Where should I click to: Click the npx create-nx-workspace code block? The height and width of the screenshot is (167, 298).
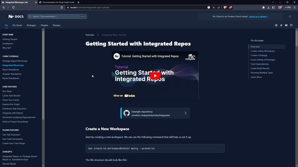coord(155,148)
